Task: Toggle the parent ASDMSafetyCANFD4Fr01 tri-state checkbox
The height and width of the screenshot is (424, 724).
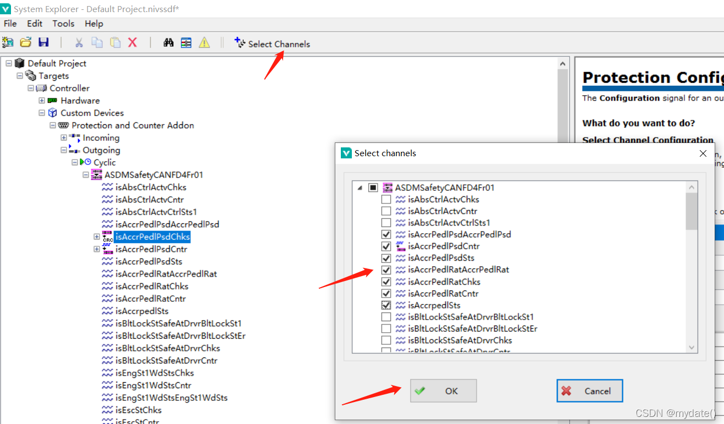Action: pyautogui.click(x=373, y=188)
